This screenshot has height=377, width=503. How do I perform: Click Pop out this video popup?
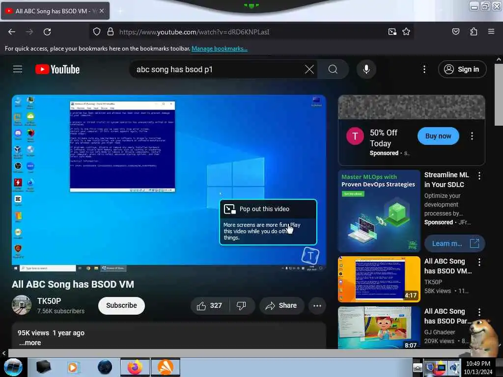point(268,222)
